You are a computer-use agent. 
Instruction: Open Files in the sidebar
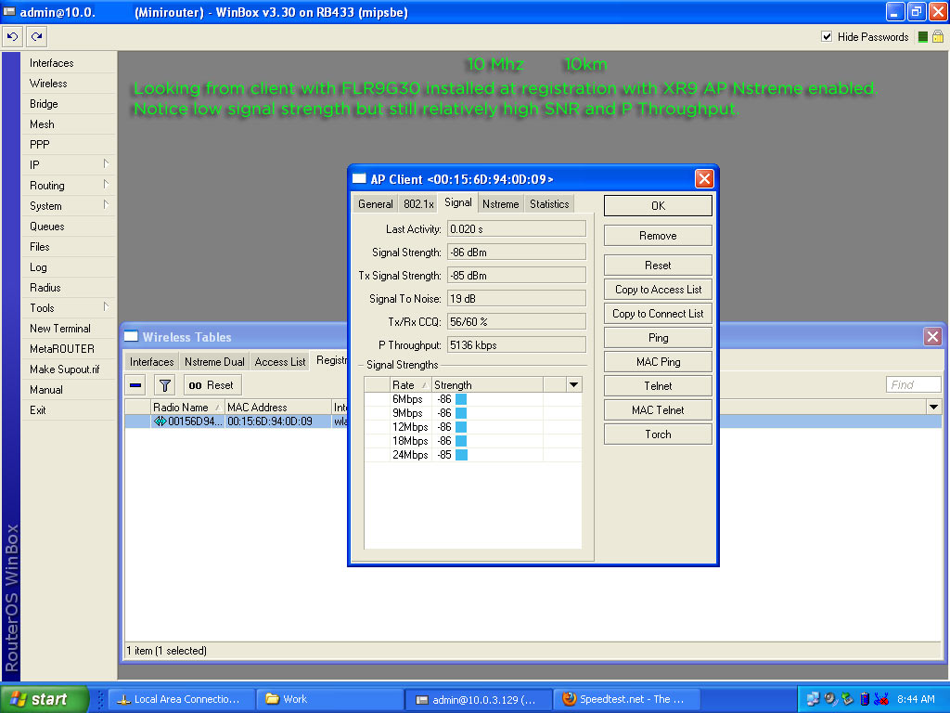coord(39,247)
